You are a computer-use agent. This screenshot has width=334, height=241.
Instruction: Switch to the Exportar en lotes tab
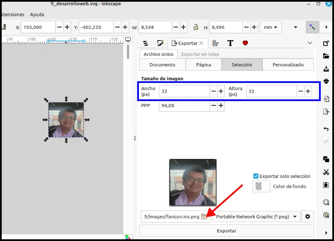tap(200, 54)
